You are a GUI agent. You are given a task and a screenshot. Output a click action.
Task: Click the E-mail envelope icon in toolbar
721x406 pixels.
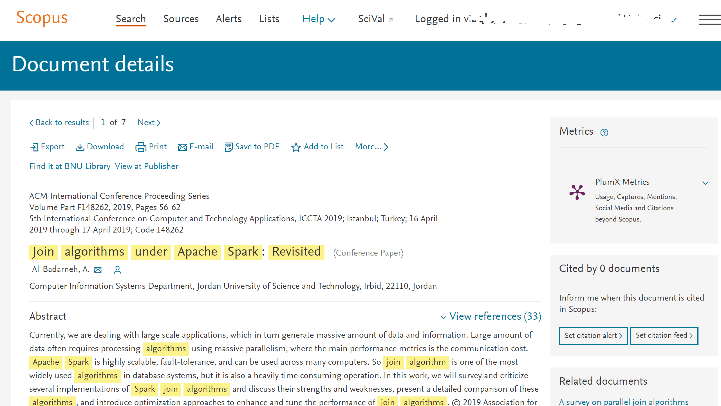(x=182, y=147)
